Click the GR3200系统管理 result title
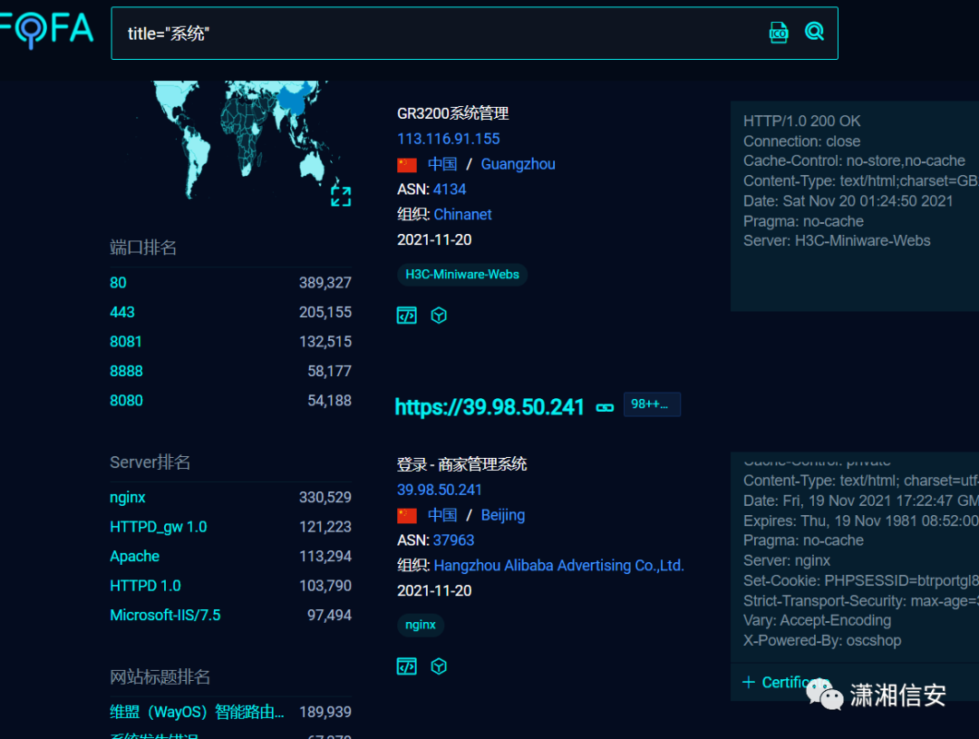Viewport: 979px width, 739px height. pos(453,113)
